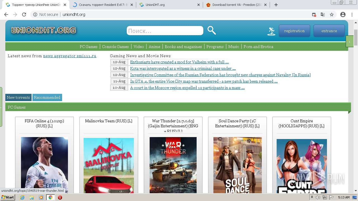Viewport: 358px width, 201px height.
Task: Open the Navalny new charges news link
Action: coord(220,75)
